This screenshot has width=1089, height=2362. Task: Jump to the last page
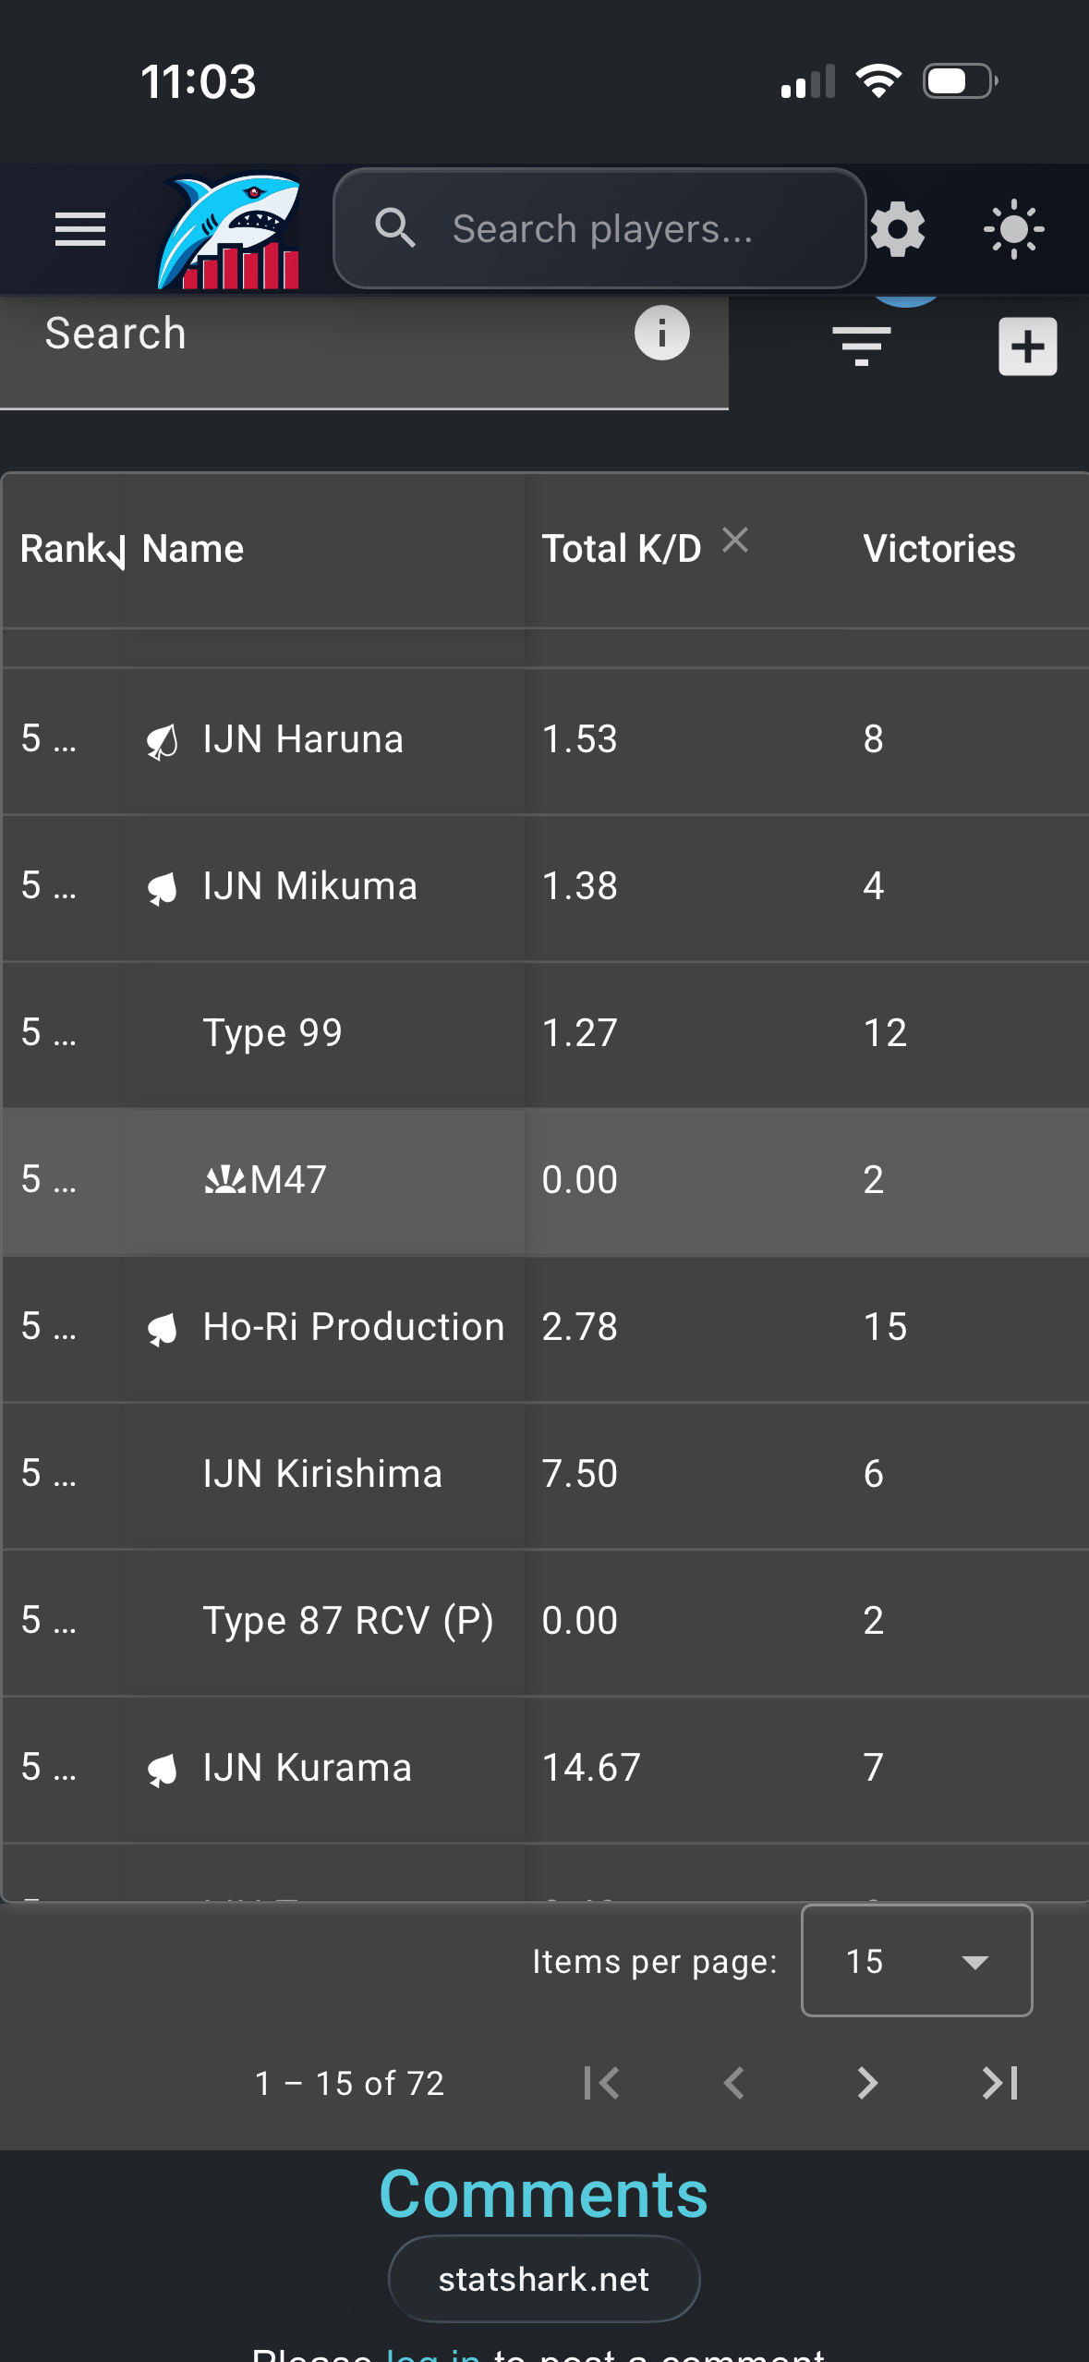pos(999,2083)
